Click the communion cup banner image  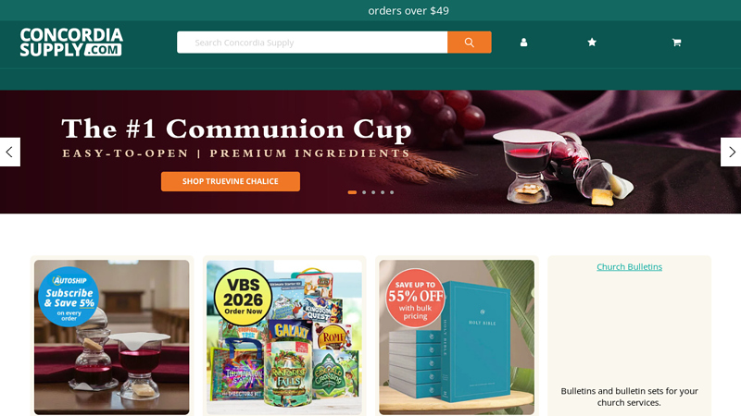click(x=370, y=152)
